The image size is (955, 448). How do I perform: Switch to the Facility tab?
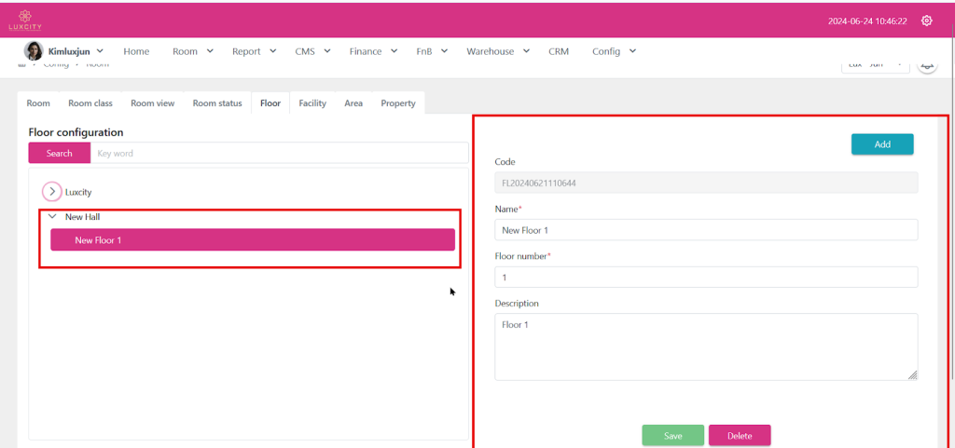point(312,103)
